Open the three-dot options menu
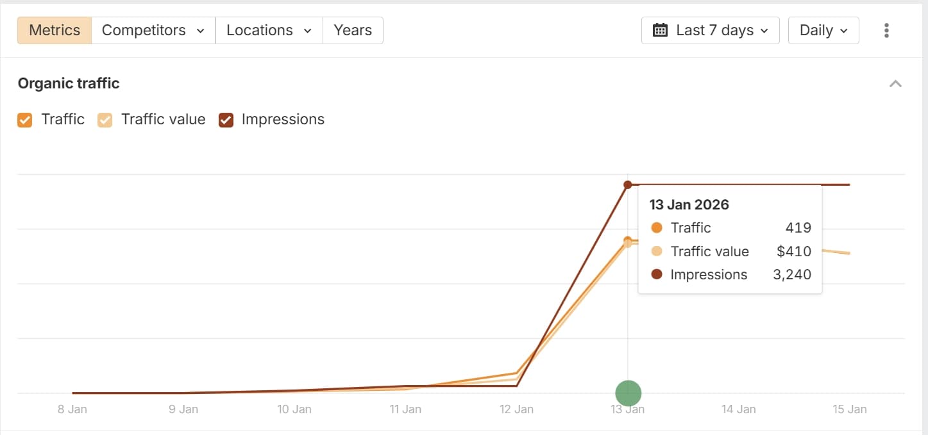Viewport: 928px width, 435px height. (x=886, y=30)
